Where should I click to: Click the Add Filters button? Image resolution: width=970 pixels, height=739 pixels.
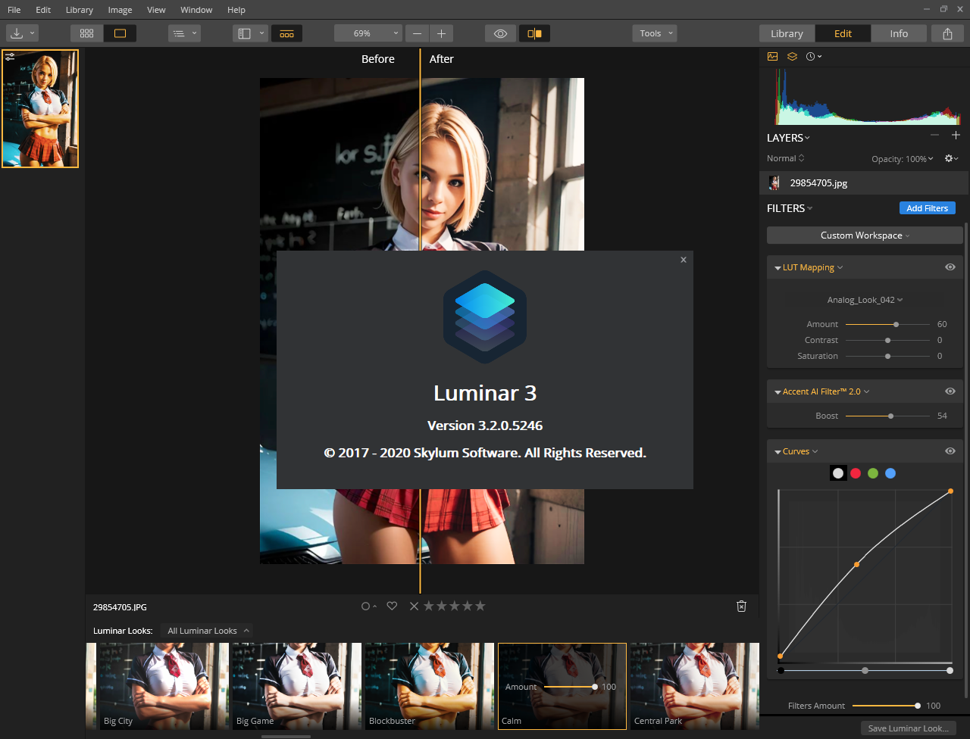tap(927, 208)
